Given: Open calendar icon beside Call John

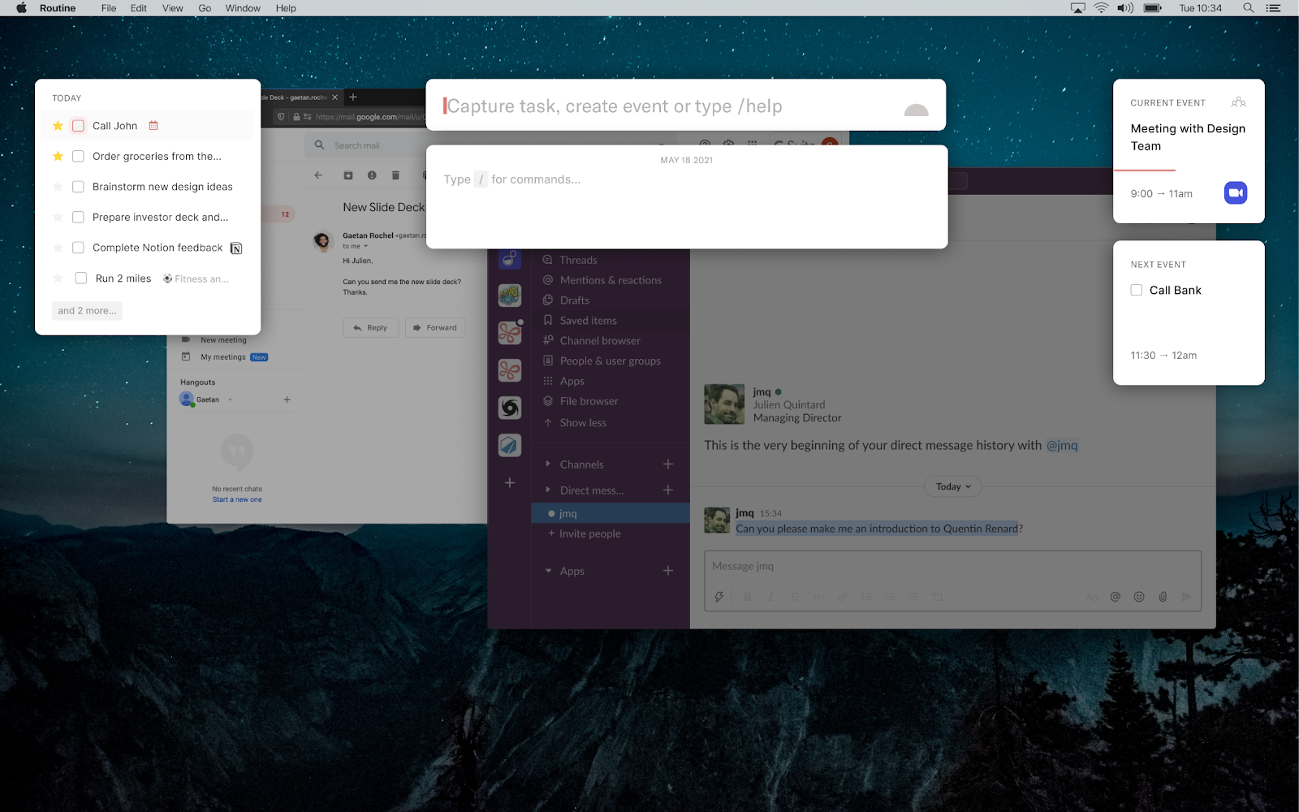Looking at the screenshot, I should tap(153, 126).
